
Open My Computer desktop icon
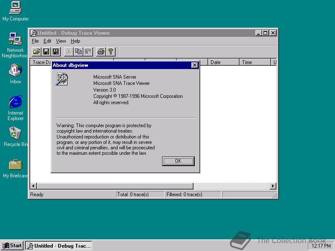(x=15, y=11)
